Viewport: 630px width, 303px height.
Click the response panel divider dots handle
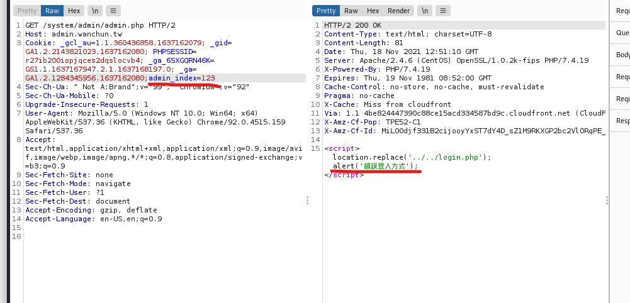click(x=607, y=201)
